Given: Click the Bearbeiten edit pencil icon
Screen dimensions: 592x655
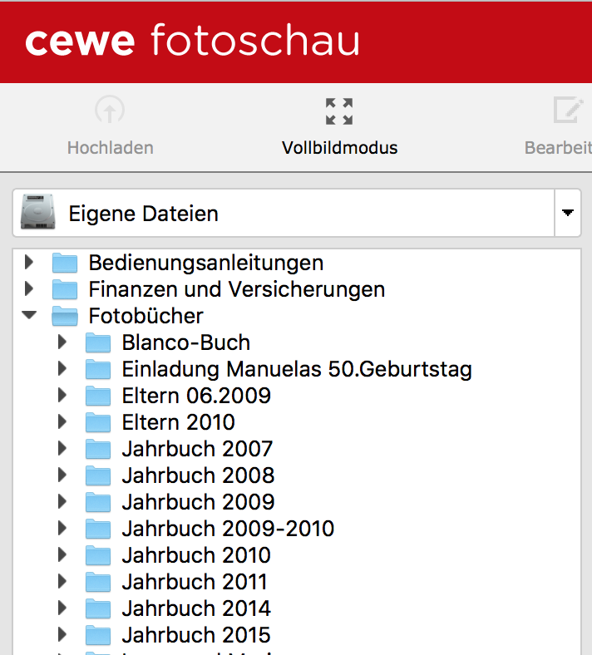Looking at the screenshot, I should (x=569, y=111).
